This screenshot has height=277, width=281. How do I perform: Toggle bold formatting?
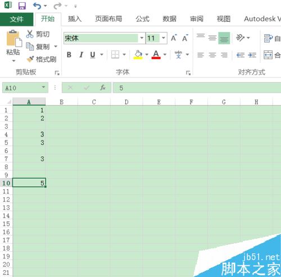tap(69, 55)
